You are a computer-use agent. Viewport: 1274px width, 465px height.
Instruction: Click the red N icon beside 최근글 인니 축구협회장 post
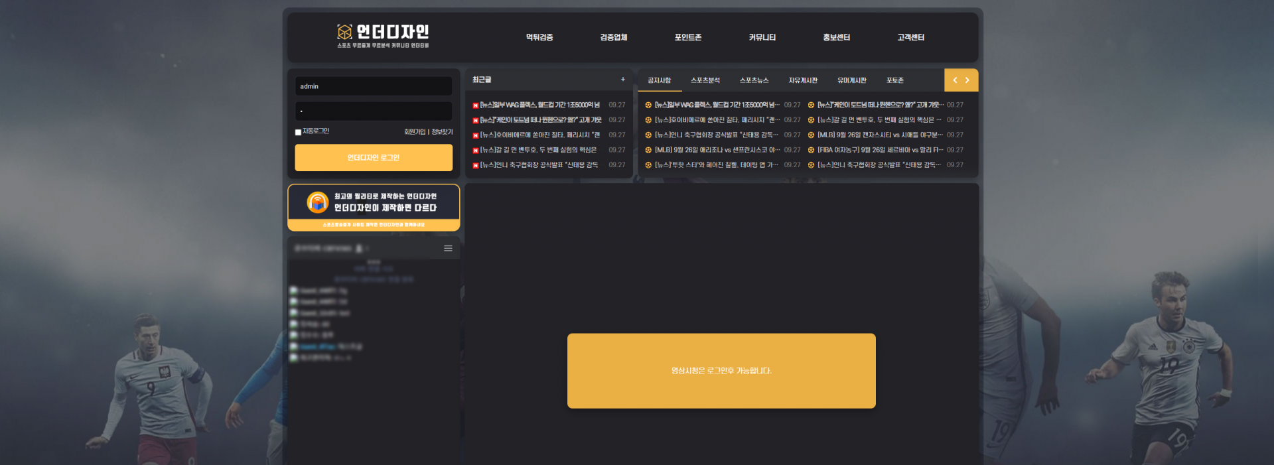pyautogui.click(x=475, y=165)
